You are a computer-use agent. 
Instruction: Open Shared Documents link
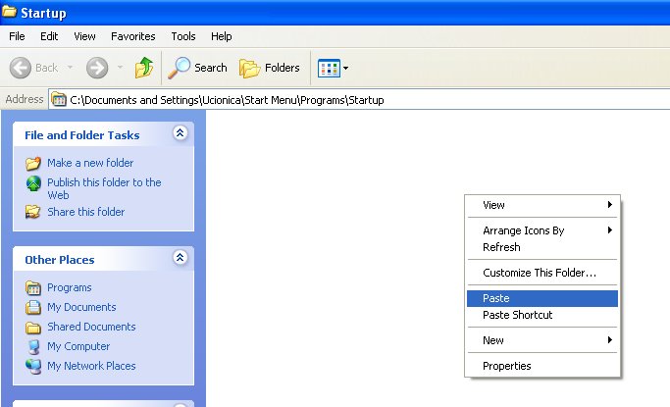point(91,327)
